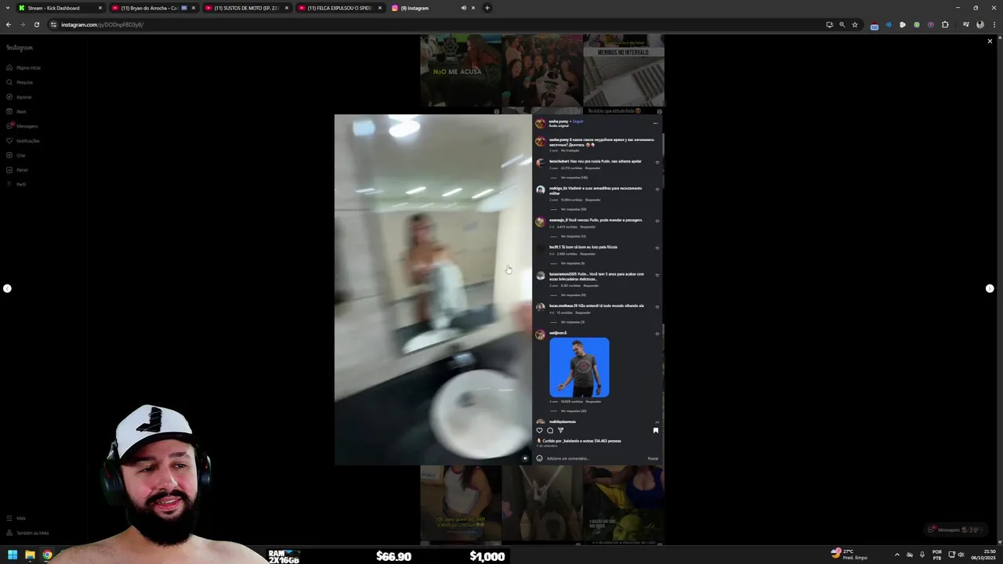Open Chrome three-dot menu
Screen dimensions: 1003x564
(994, 24)
